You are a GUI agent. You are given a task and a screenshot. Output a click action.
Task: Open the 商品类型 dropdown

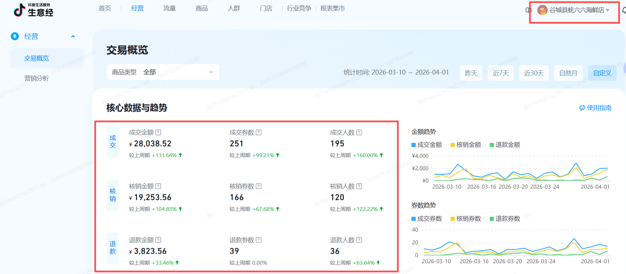click(163, 72)
